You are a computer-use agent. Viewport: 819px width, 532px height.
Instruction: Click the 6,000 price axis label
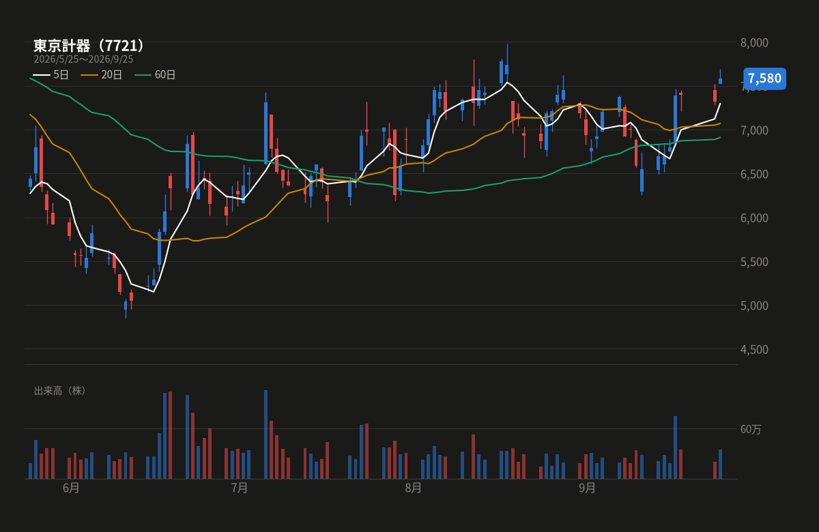[x=754, y=218]
